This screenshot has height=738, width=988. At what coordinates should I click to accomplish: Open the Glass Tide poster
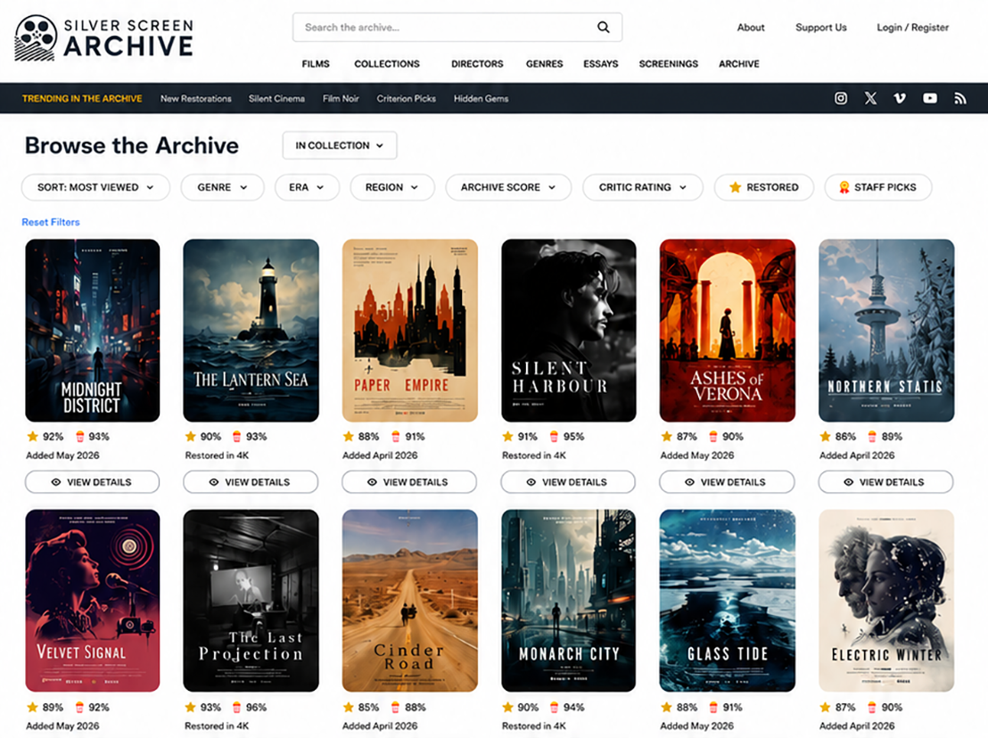coord(727,601)
